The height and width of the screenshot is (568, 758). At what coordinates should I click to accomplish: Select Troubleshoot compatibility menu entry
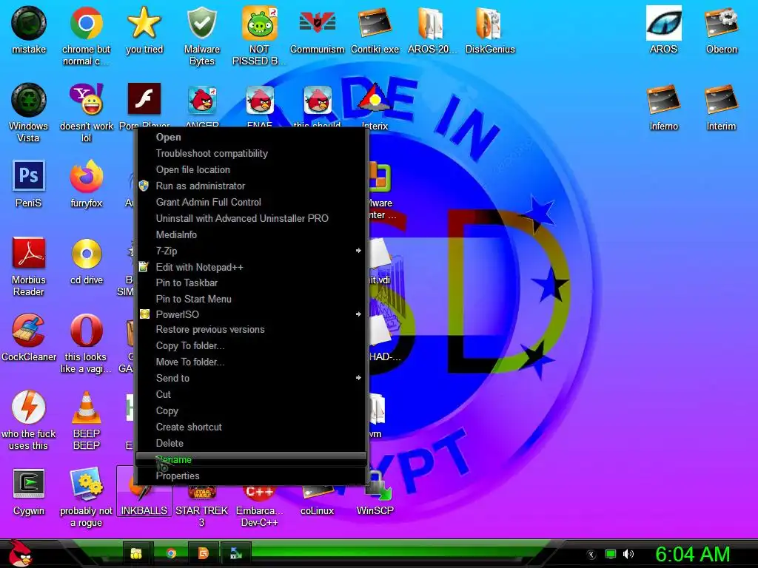[x=251, y=154]
